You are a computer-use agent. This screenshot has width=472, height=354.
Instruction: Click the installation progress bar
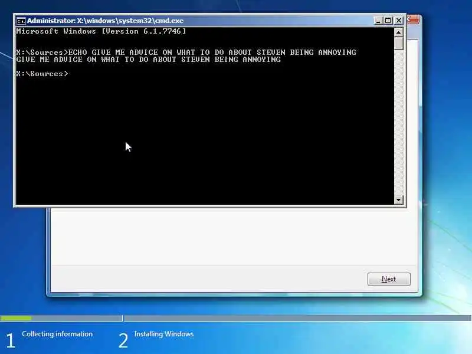pyautogui.click(x=235, y=318)
